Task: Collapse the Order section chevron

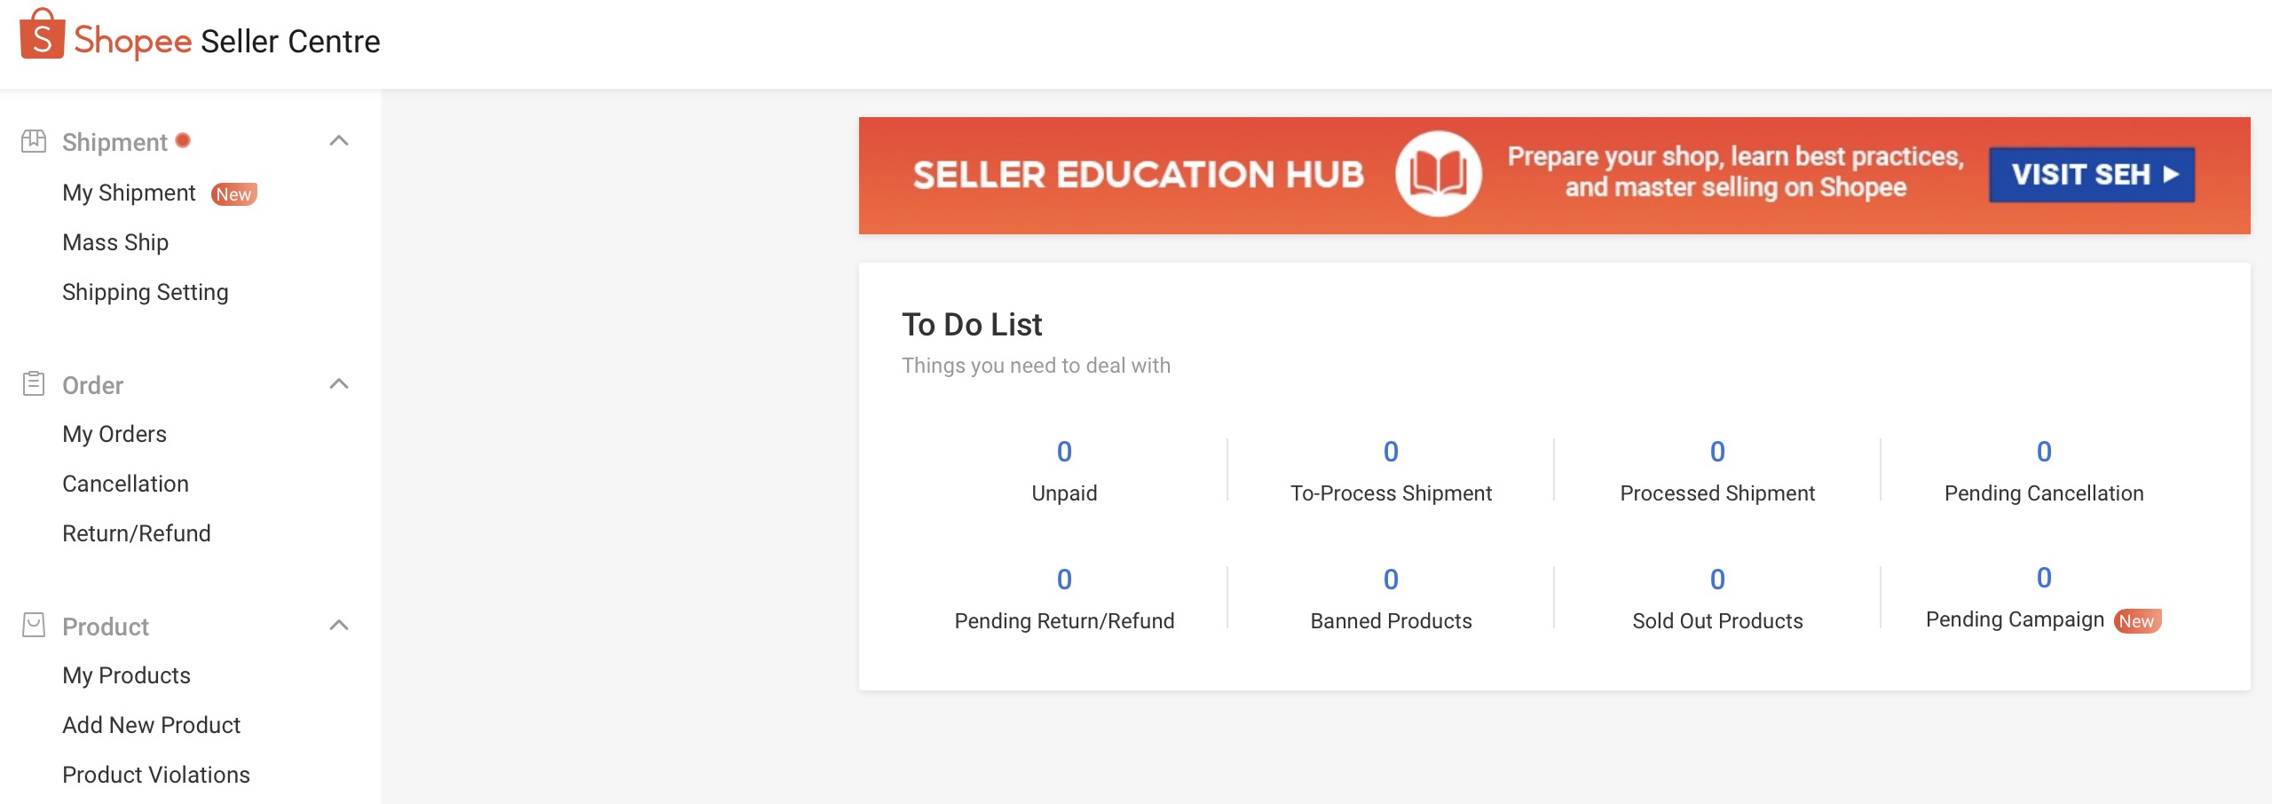Action: coord(339,384)
